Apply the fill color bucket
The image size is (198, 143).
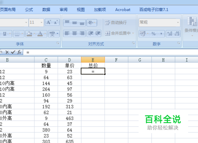(x=29, y=34)
